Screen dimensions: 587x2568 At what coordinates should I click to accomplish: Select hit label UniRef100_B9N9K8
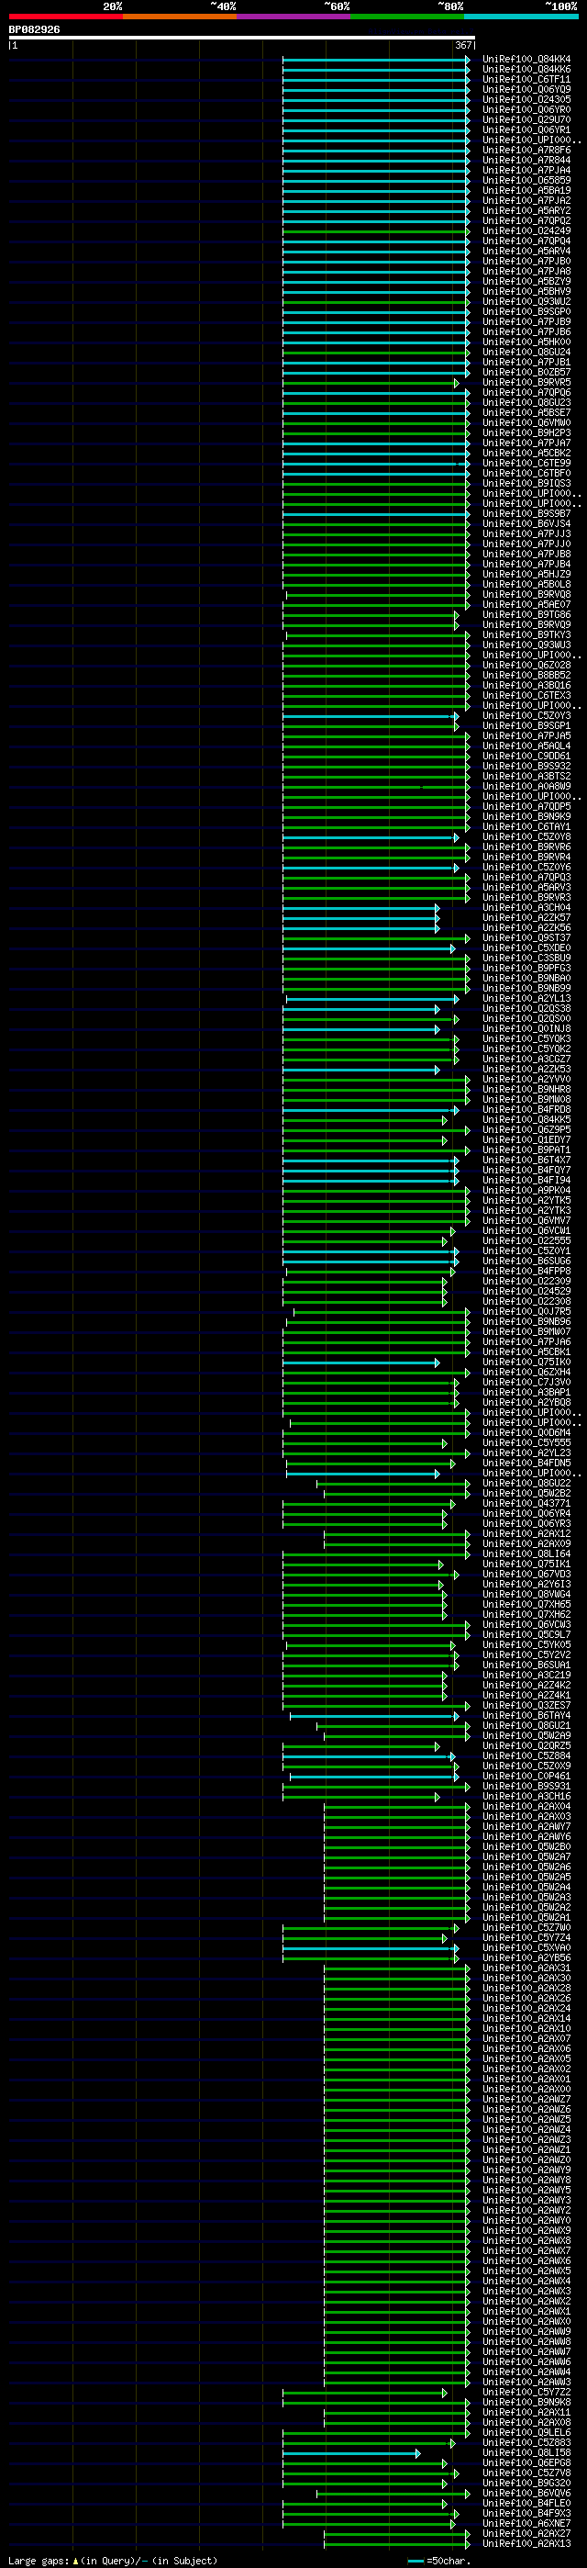526,2402
